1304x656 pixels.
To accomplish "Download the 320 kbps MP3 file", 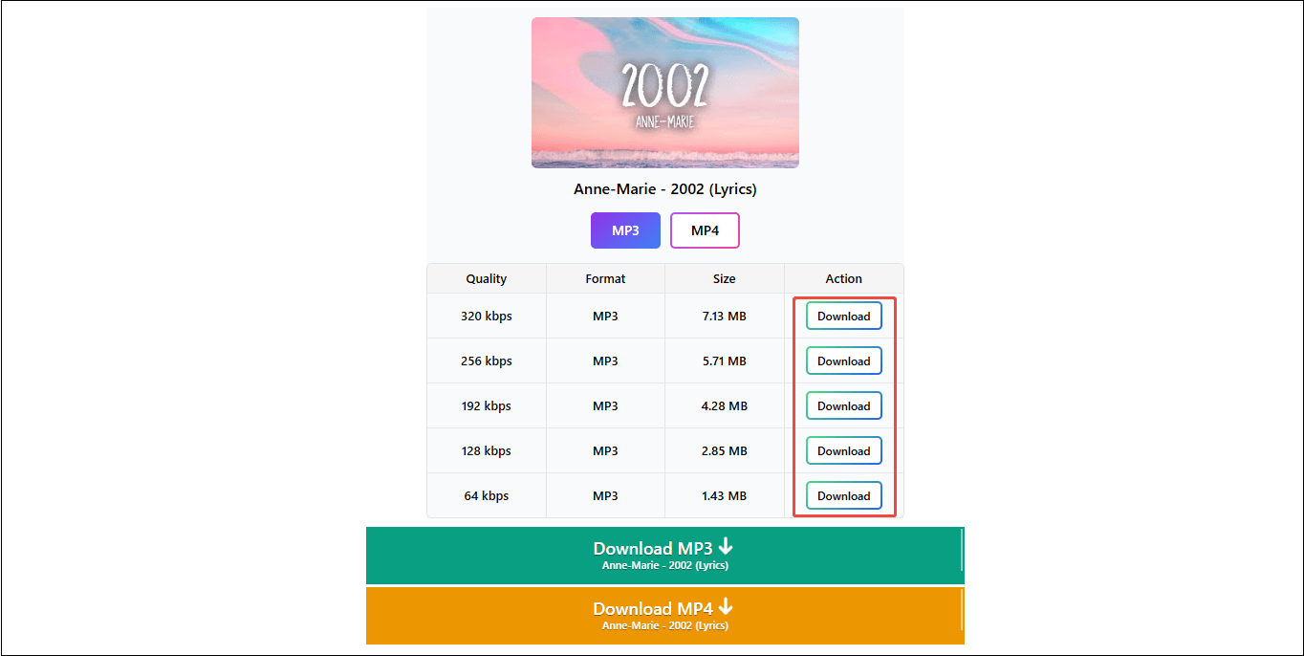I will (x=843, y=316).
